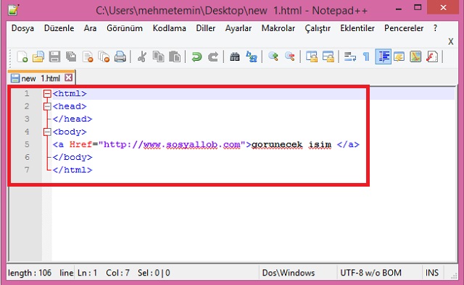Click the Dos\Windows status bar field
464x285 pixels.
point(289,273)
